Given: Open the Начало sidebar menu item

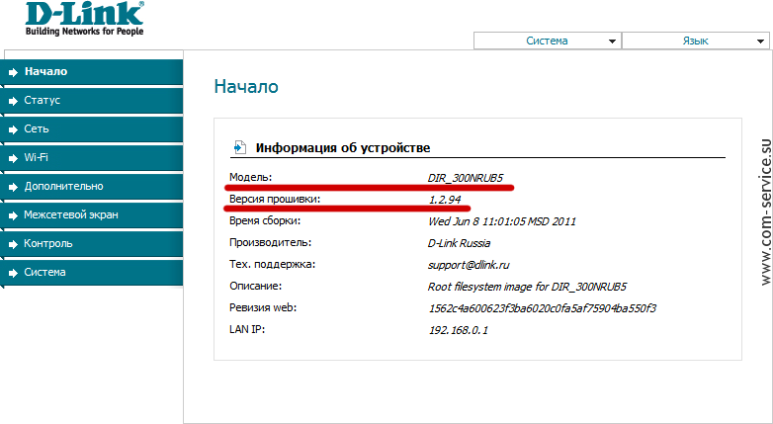Looking at the screenshot, I should click(x=92, y=72).
